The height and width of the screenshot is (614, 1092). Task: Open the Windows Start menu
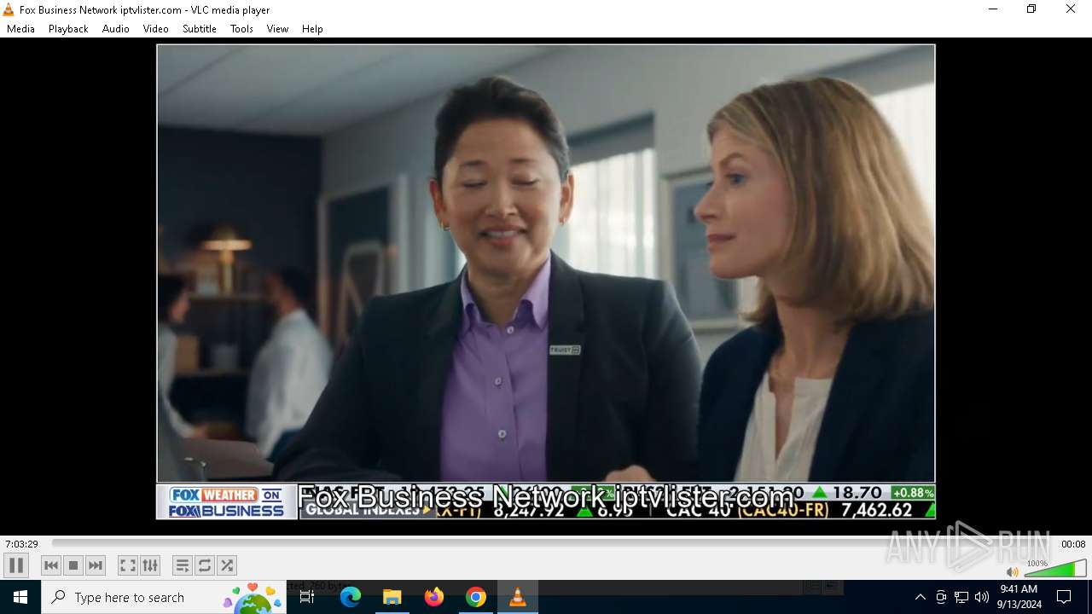pyautogui.click(x=20, y=597)
